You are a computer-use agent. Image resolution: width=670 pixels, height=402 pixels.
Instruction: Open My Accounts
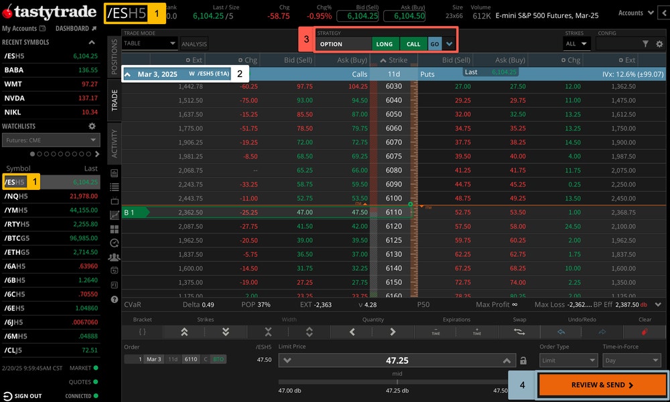23,28
